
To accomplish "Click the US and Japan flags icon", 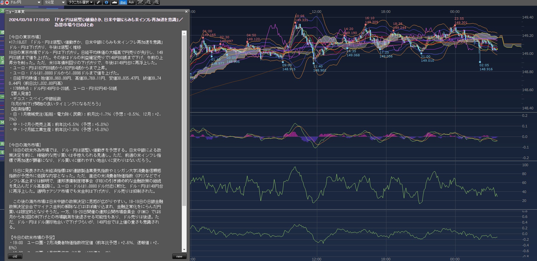I will pyautogui.click(x=5, y=2).
